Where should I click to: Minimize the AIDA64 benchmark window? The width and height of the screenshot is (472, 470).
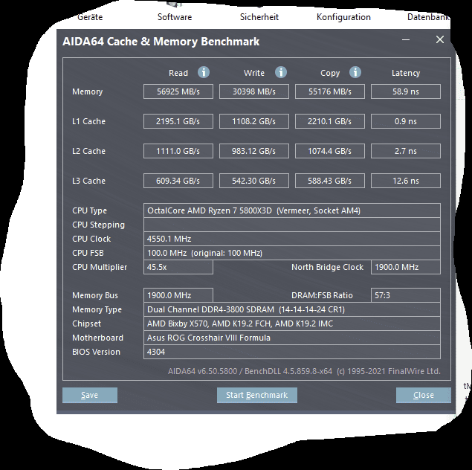pos(406,39)
